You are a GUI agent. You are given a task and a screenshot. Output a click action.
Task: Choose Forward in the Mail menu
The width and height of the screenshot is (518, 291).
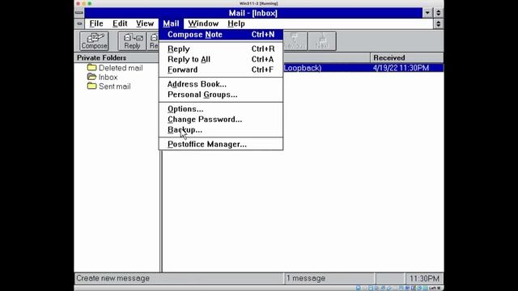tap(221, 70)
